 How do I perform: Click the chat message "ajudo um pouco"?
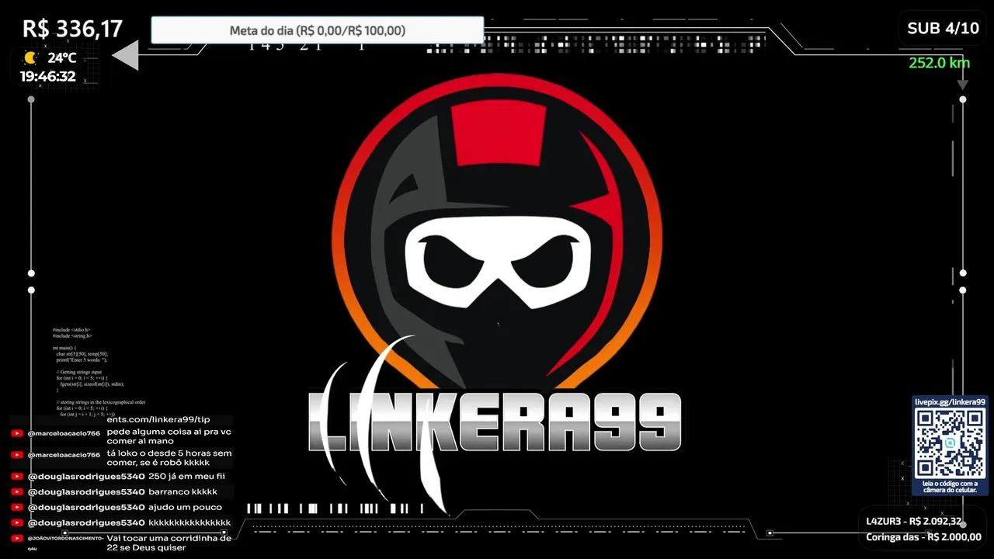[x=185, y=508]
